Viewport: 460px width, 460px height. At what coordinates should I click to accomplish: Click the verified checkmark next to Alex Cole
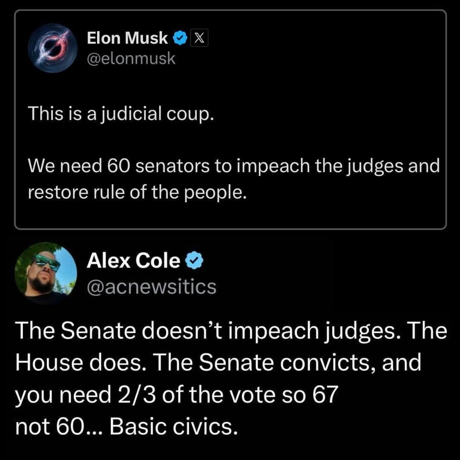[x=194, y=261]
